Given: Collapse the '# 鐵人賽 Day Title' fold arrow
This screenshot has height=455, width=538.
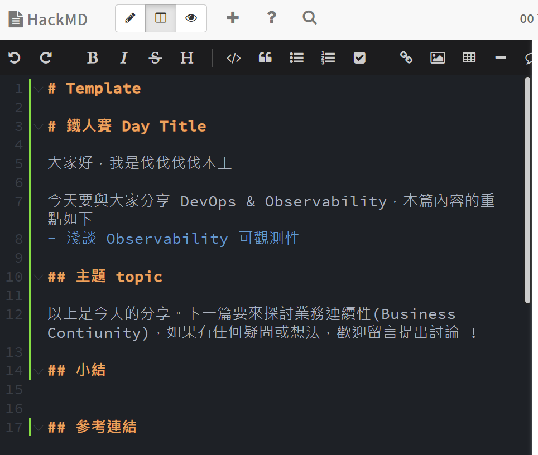Looking at the screenshot, I should click(x=38, y=127).
